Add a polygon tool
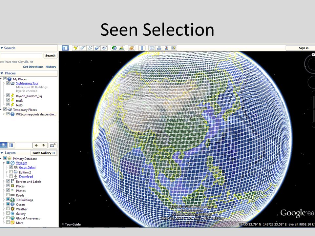Screen dimensions: 315x236 [x=83, y=48]
